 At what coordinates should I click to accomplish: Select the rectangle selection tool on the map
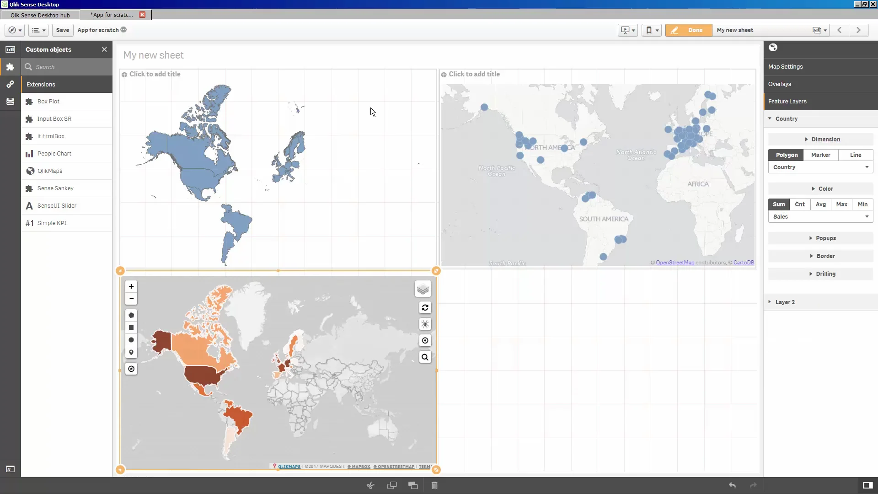coord(131,328)
